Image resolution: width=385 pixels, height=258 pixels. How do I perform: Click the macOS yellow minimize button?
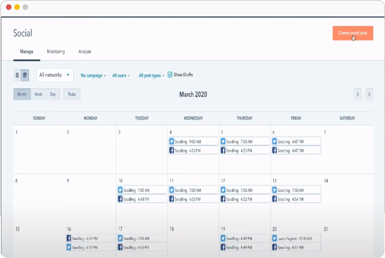point(17,7)
